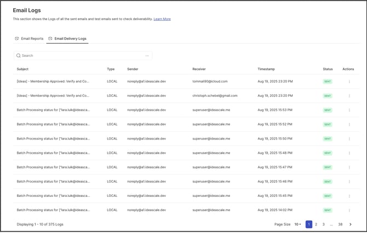The height and width of the screenshot is (233, 367).
Task: Click LOCAL type in 15:47 PM row
Action: tap(112, 167)
